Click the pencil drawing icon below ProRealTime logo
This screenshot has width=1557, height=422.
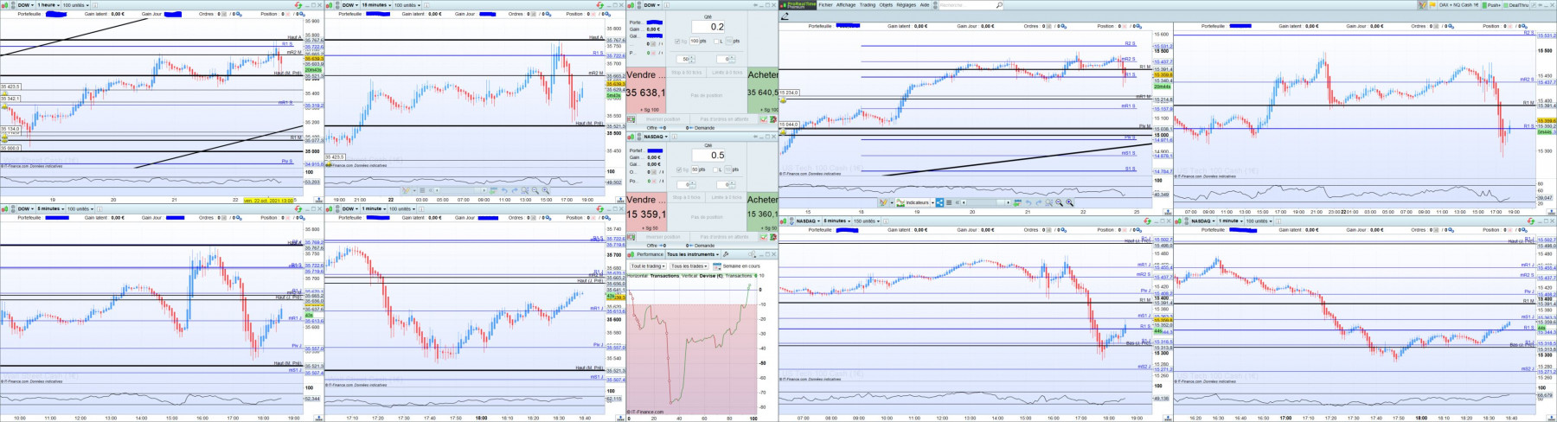[785, 16]
